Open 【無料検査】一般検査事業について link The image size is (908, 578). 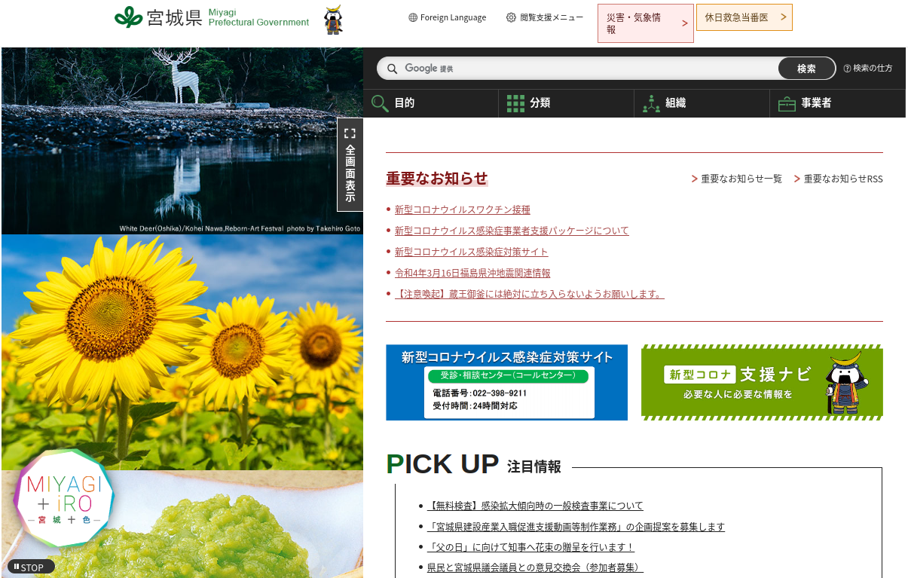pyautogui.click(x=535, y=506)
